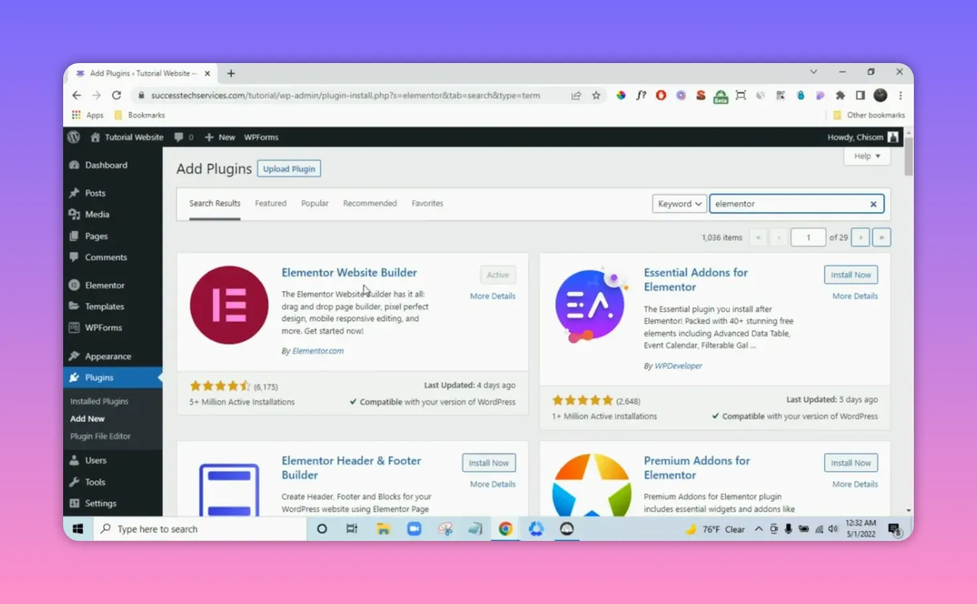Viewport: 977px width, 604px height.
Task: Click the taskbar search box
Action: tap(200, 529)
